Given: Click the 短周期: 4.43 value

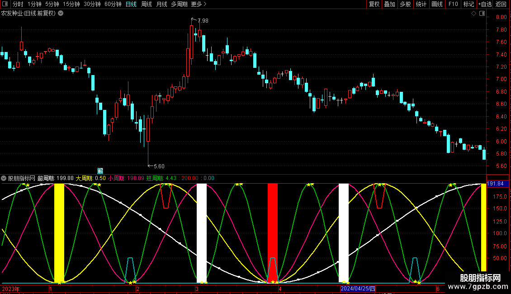Looking at the screenshot, I should 161,178.
